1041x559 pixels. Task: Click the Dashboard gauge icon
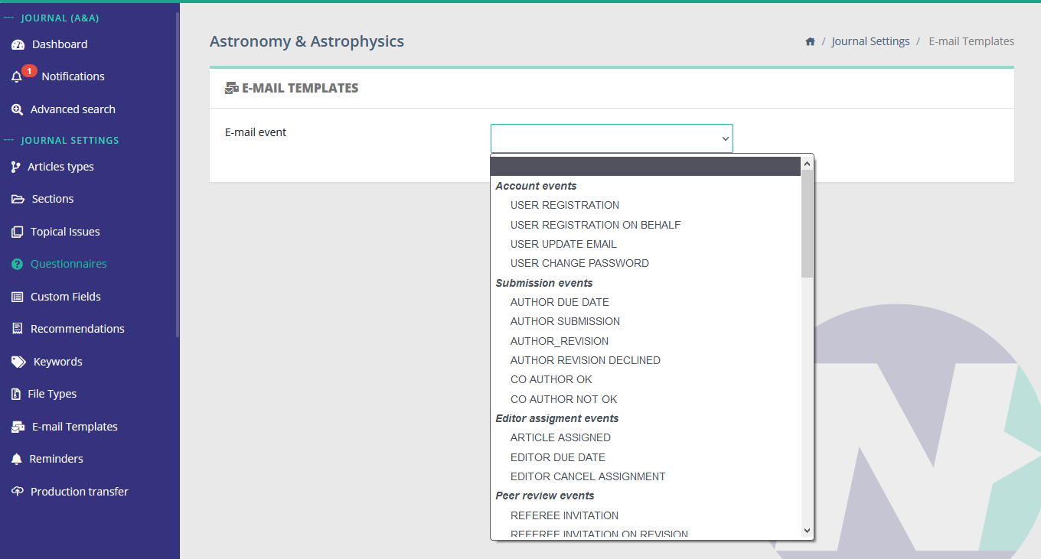[x=18, y=44]
